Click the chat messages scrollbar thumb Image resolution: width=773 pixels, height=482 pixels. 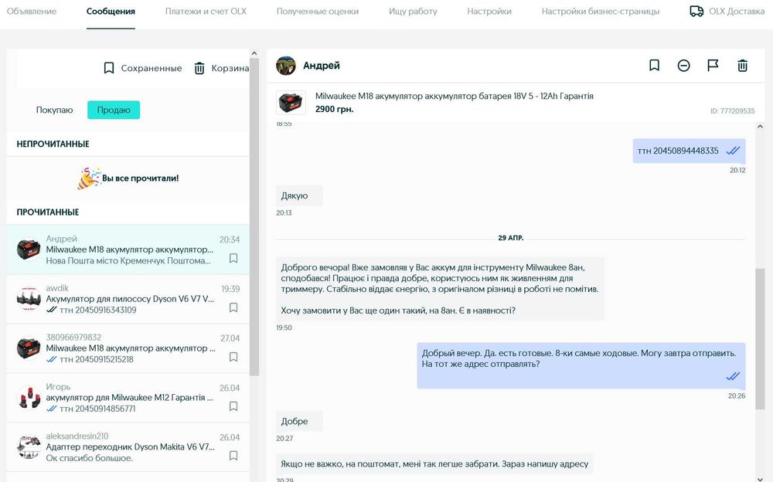760,338
